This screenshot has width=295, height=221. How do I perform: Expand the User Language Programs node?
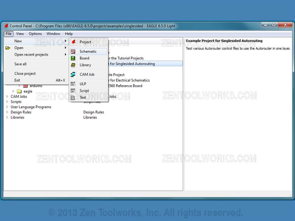click(7, 107)
